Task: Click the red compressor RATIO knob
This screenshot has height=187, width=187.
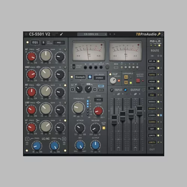Action: tap(98, 111)
